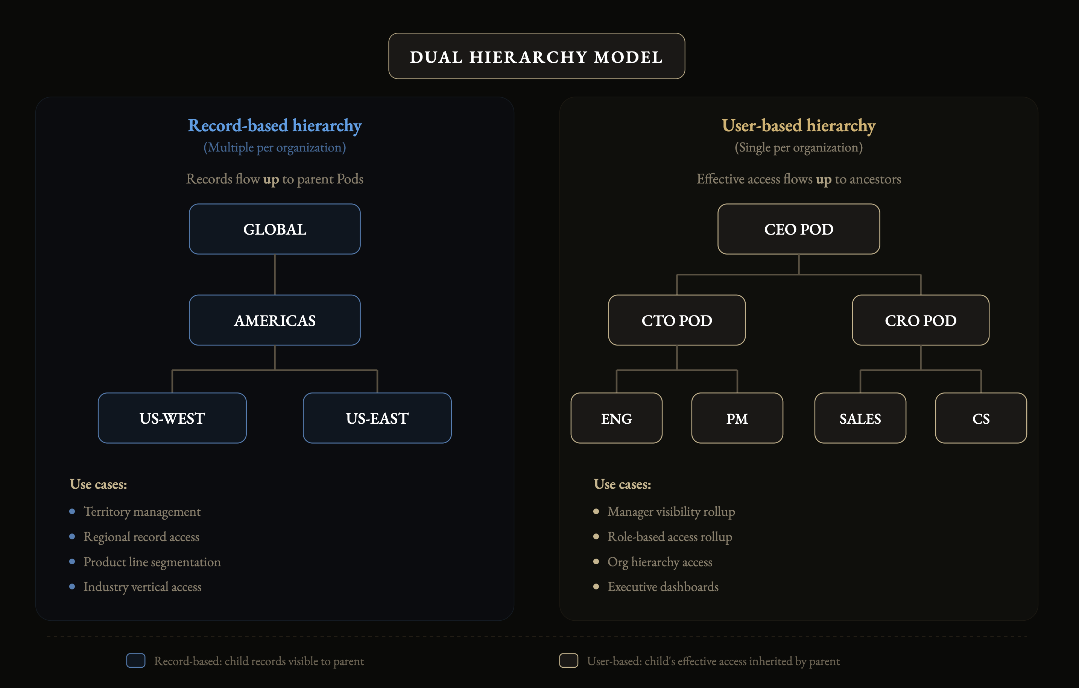This screenshot has width=1079, height=688.
Task: Click the Dual Hierarchy Model title box
Action: coord(536,56)
